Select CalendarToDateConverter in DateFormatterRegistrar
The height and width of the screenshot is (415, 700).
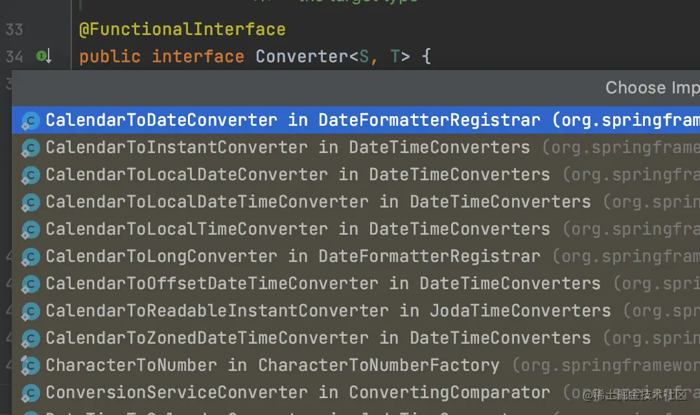(x=356, y=120)
